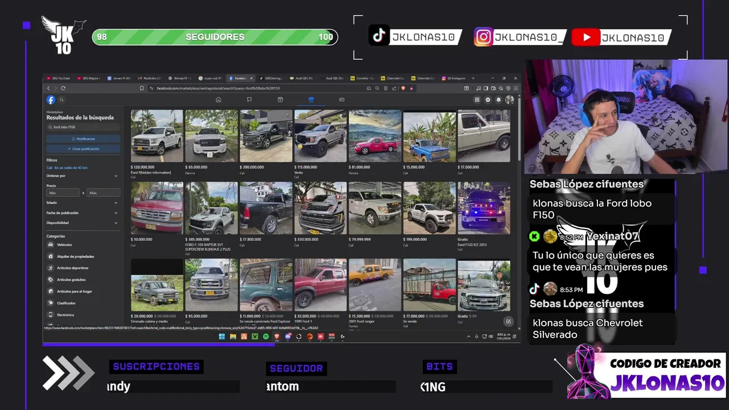This screenshot has width=729, height=410.
Task: Switch to the YouTube browser tab
Action: coord(59,78)
